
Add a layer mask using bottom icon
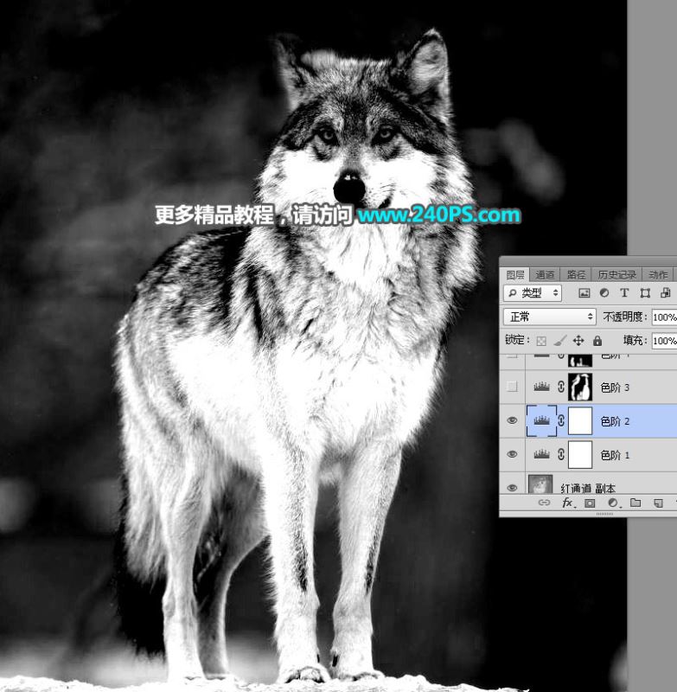tap(591, 503)
